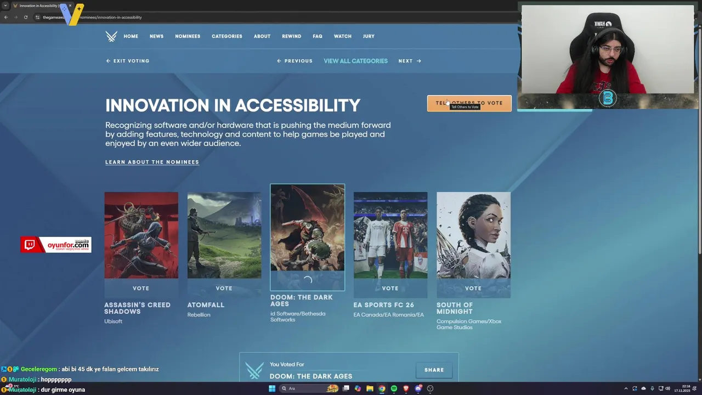The width and height of the screenshot is (702, 395).
Task: Click the oyunfor.com Twitch banner
Action: click(56, 245)
